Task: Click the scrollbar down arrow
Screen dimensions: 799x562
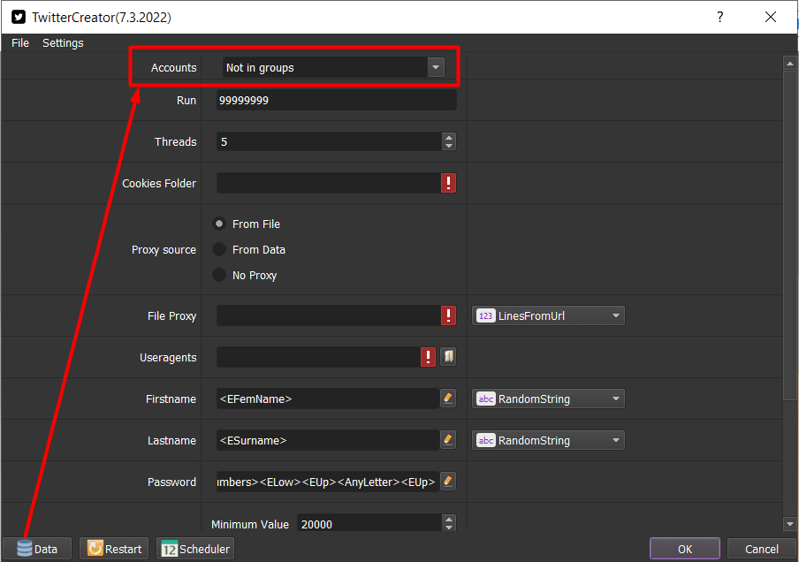Action: click(x=790, y=524)
